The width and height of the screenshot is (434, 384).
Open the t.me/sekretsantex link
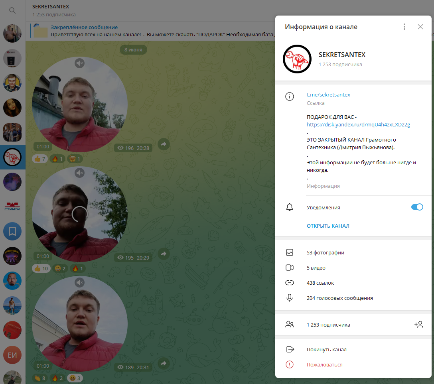click(328, 95)
